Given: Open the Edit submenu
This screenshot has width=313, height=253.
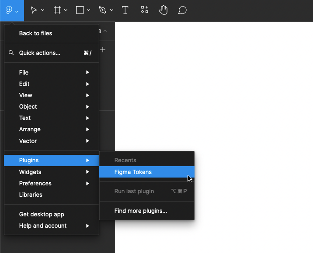Looking at the screenshot, I should pos(52,84).
